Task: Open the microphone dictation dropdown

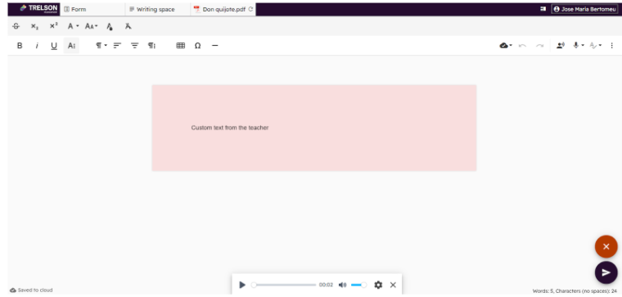Action: pyautogui.click(x=579, y=46)
